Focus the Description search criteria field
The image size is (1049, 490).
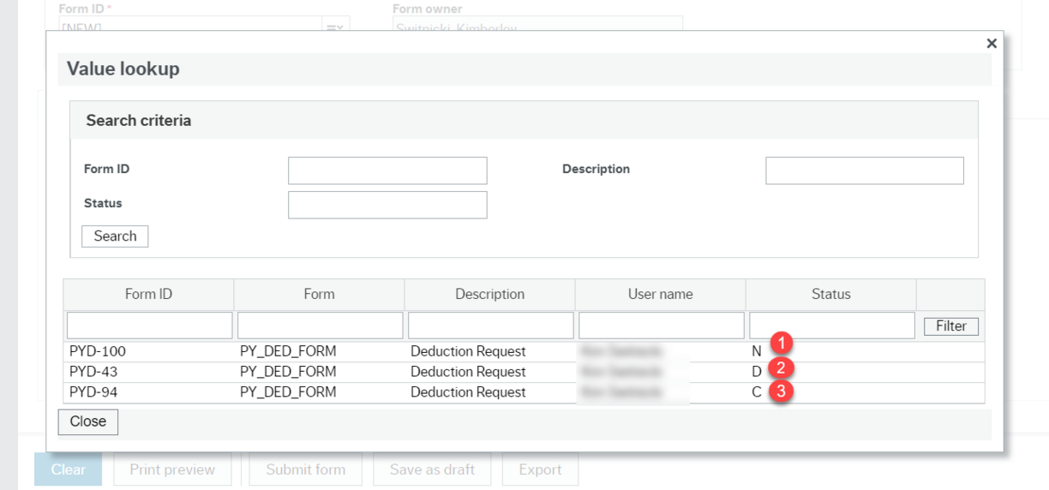(x=864, y=170)
